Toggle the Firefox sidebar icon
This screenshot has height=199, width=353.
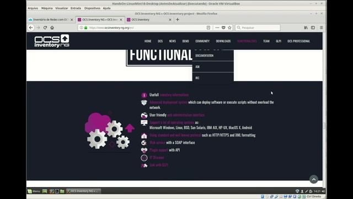pyautogui.click(x=313, y=28)
